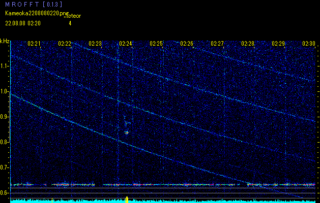Click the kHz axis label
Viewport: 320px width, 203px height.
5,41
